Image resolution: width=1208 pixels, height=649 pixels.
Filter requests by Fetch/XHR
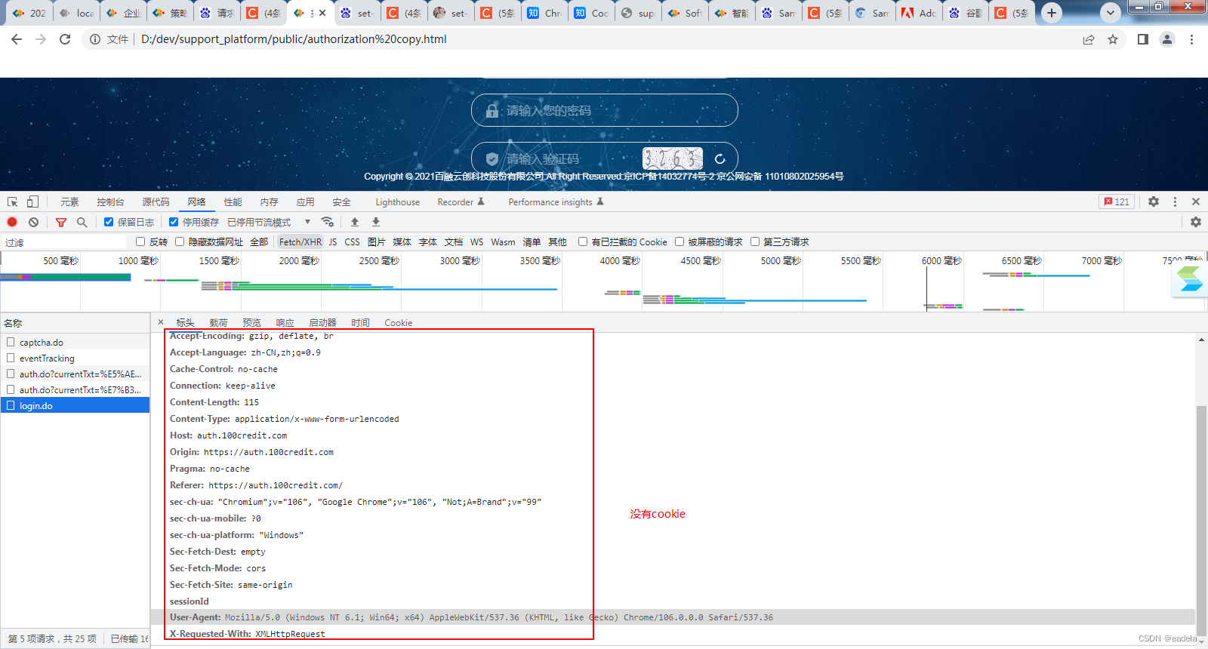[x=300, y=241]
